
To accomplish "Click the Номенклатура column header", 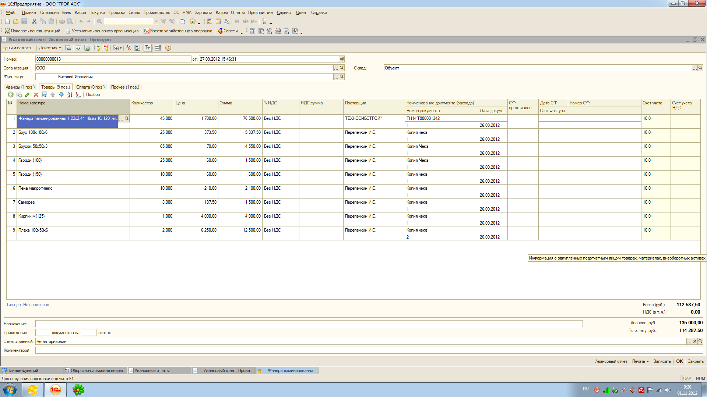I will 73,107.
